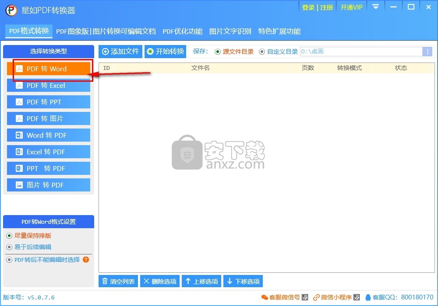Click the 页数 column header
The height and width of the screenshot is (306, 438).
point(308,68)
